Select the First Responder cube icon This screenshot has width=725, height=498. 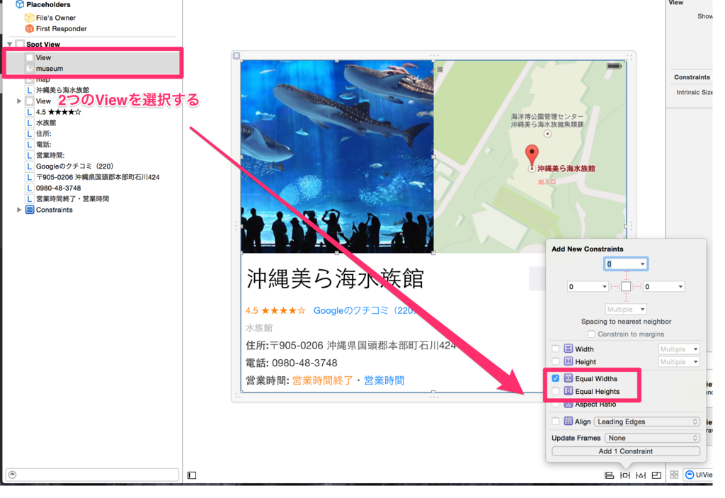coord(29,29)
